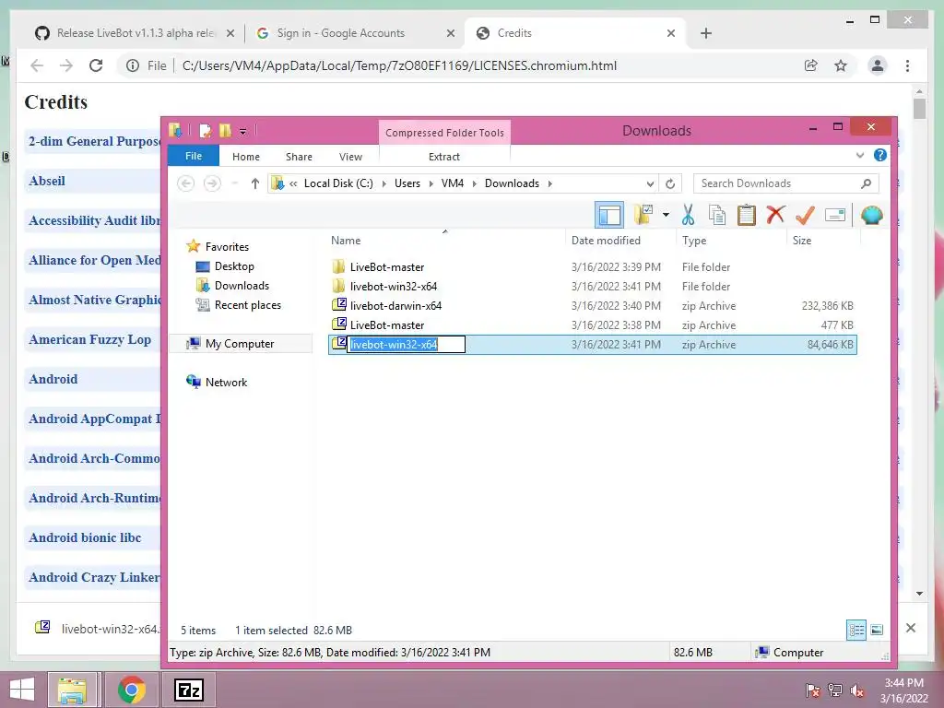The height and width of the screenshot is (708, 944).
Task: Open the Home ribbon tab
Action: [245, 157]
